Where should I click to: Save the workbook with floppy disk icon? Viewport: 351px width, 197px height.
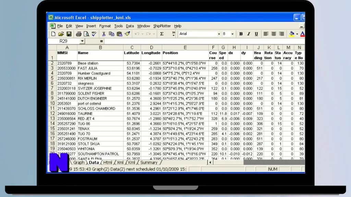click(69, 34)
